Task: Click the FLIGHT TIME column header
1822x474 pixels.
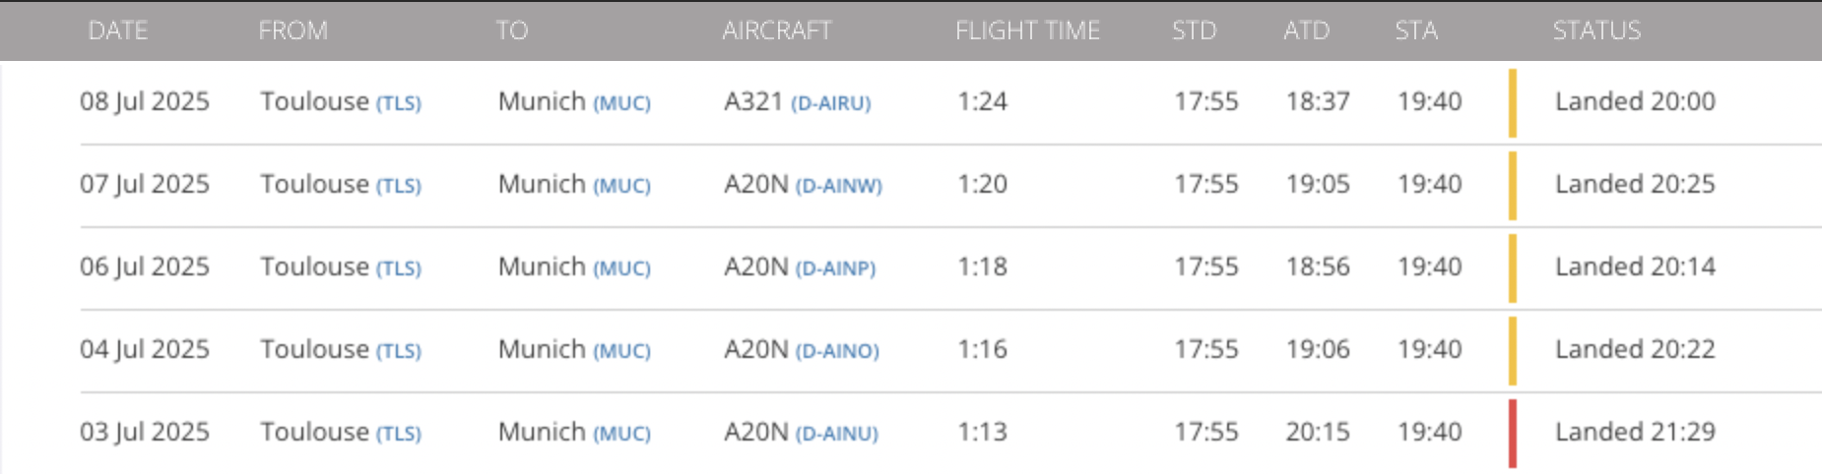Action: pos(1026,30)
